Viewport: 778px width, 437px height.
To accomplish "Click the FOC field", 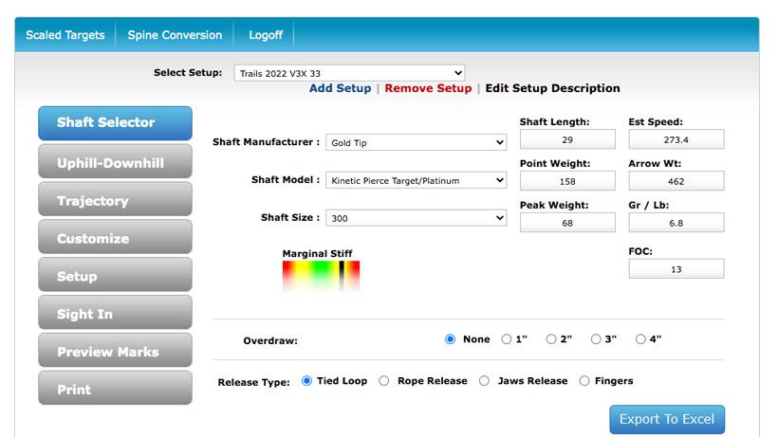I will coord(676,269).
